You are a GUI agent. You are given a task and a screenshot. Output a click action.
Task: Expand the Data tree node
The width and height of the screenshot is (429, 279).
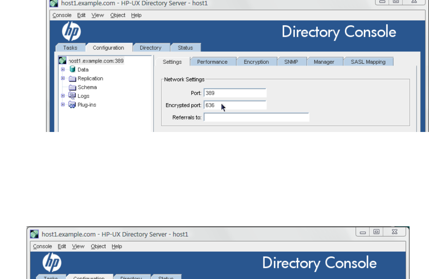tap(63, 70)
